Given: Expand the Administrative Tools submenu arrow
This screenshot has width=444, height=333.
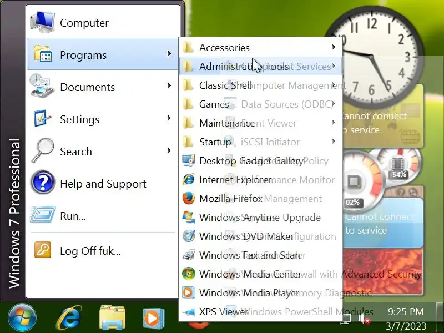Looking at the screenshot, I should [334, 65].
